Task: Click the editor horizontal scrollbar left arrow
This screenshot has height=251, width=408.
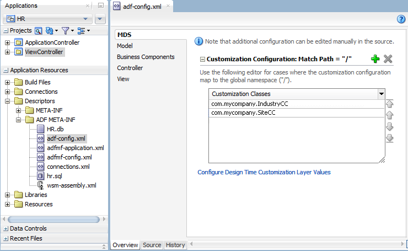Action: (191, 244)
